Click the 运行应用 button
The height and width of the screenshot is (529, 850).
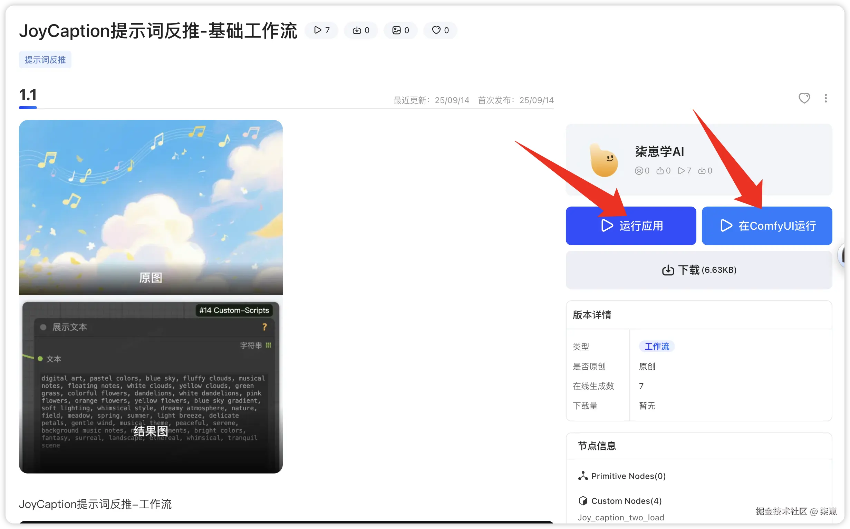click(631, 226)
